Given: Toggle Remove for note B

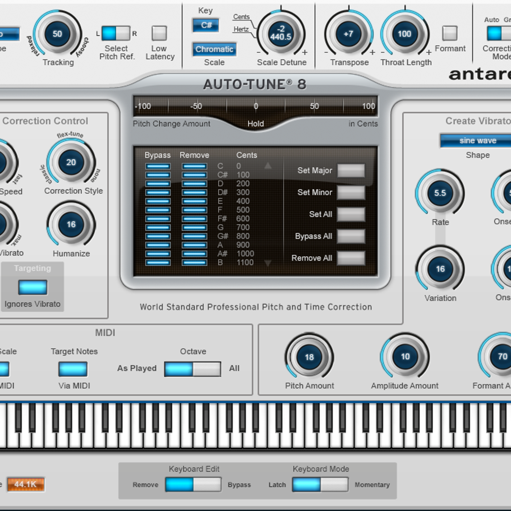Looking at the screenshot, I should pyautogui.click(x=194, y=263).
